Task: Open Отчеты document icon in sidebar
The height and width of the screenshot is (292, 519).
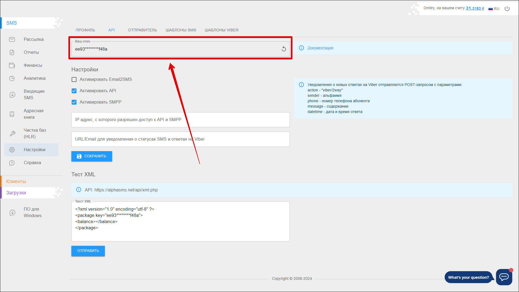Action: (x=12, y=52)
